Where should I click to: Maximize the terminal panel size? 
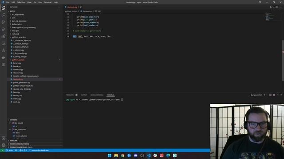(278, 95)
